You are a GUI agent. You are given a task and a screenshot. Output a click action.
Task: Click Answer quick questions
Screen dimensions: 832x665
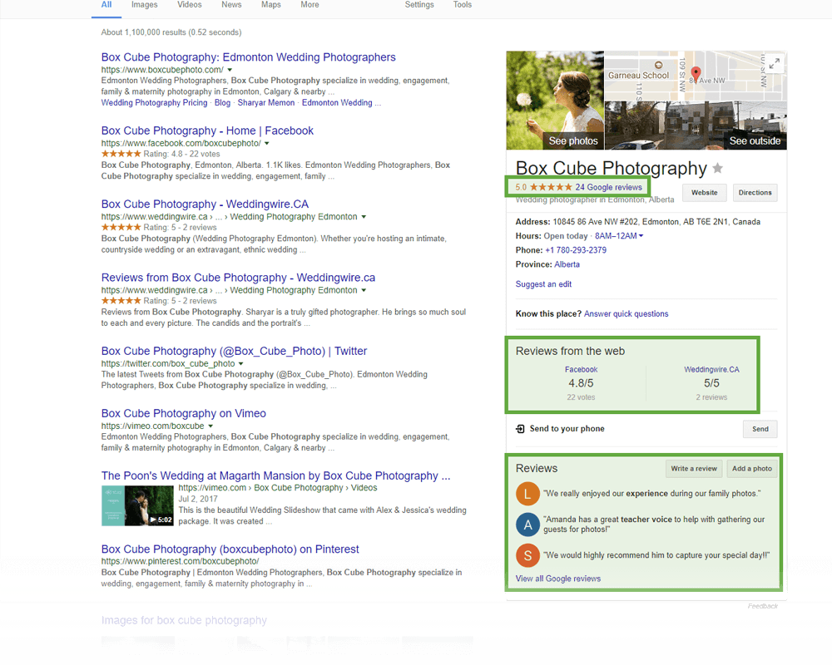coord(626,314)
